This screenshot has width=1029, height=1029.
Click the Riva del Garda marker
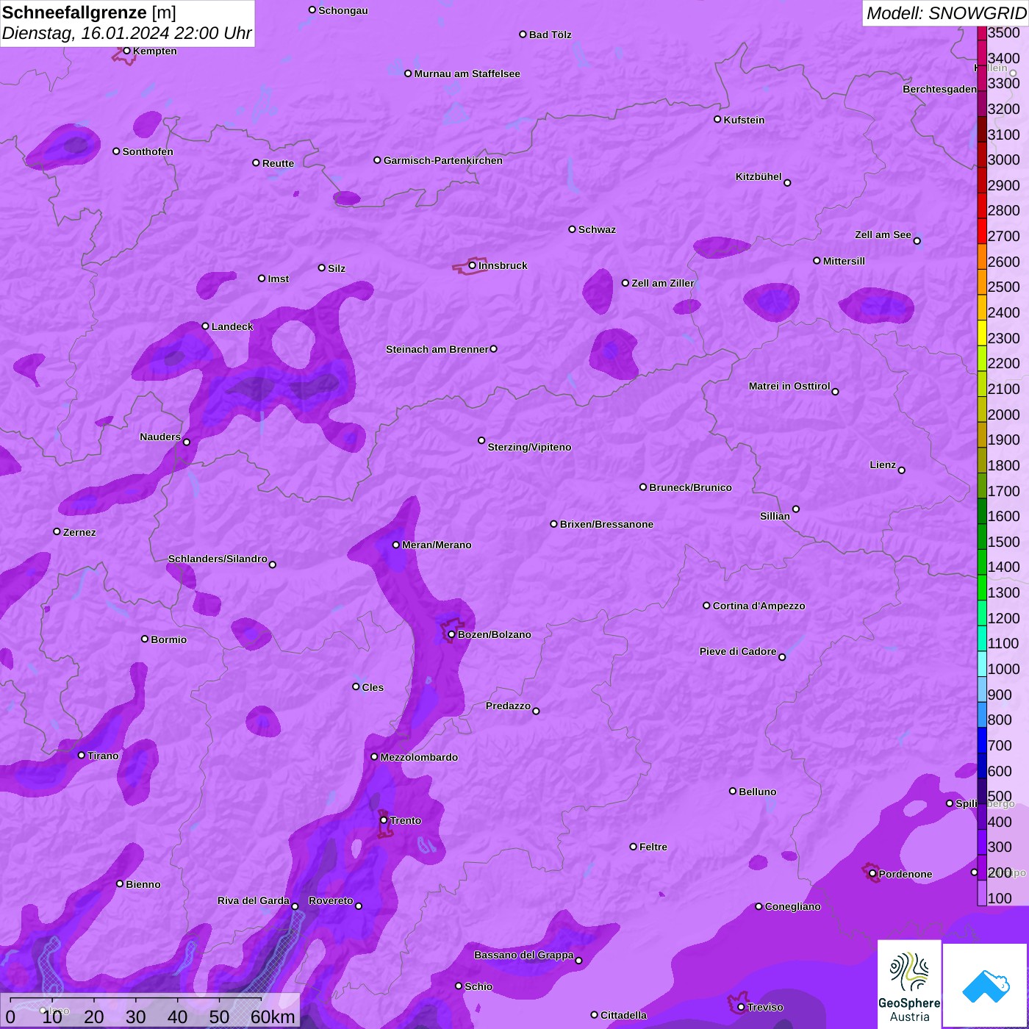tap(295, 906)
